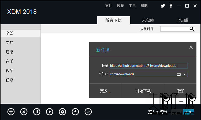Click the 开始下载 button
This screenshot has height=120, width=201.
143,91
